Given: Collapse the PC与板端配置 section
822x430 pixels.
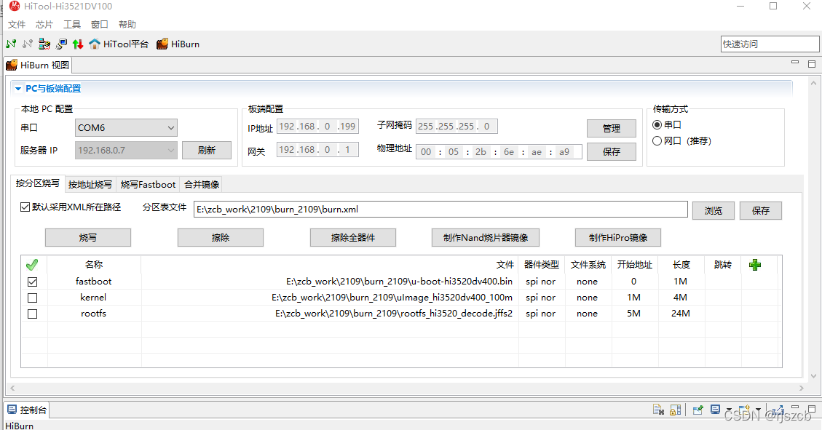Looking at the screenshot, I should pyautogui.click(x=17, y=89).
